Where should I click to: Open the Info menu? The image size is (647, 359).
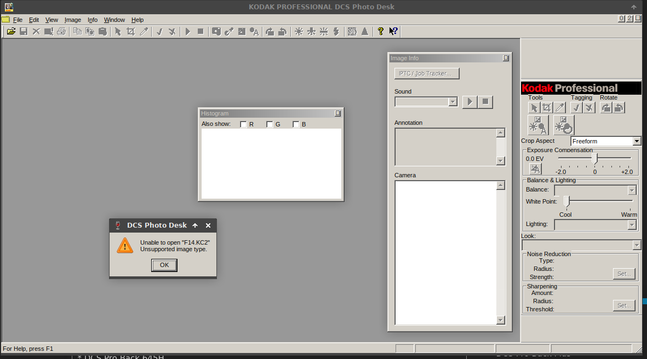click(93, 20)
